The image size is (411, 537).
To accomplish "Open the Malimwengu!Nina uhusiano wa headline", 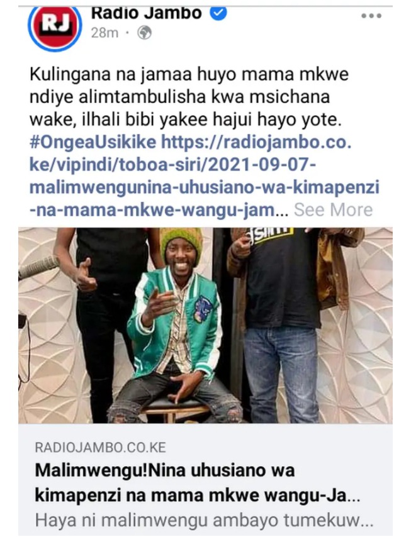I will coord(165,470).
